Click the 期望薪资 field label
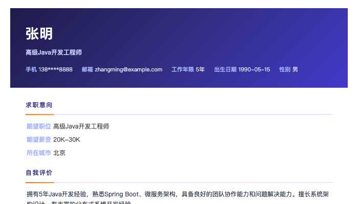 click(x=38, y=140)
